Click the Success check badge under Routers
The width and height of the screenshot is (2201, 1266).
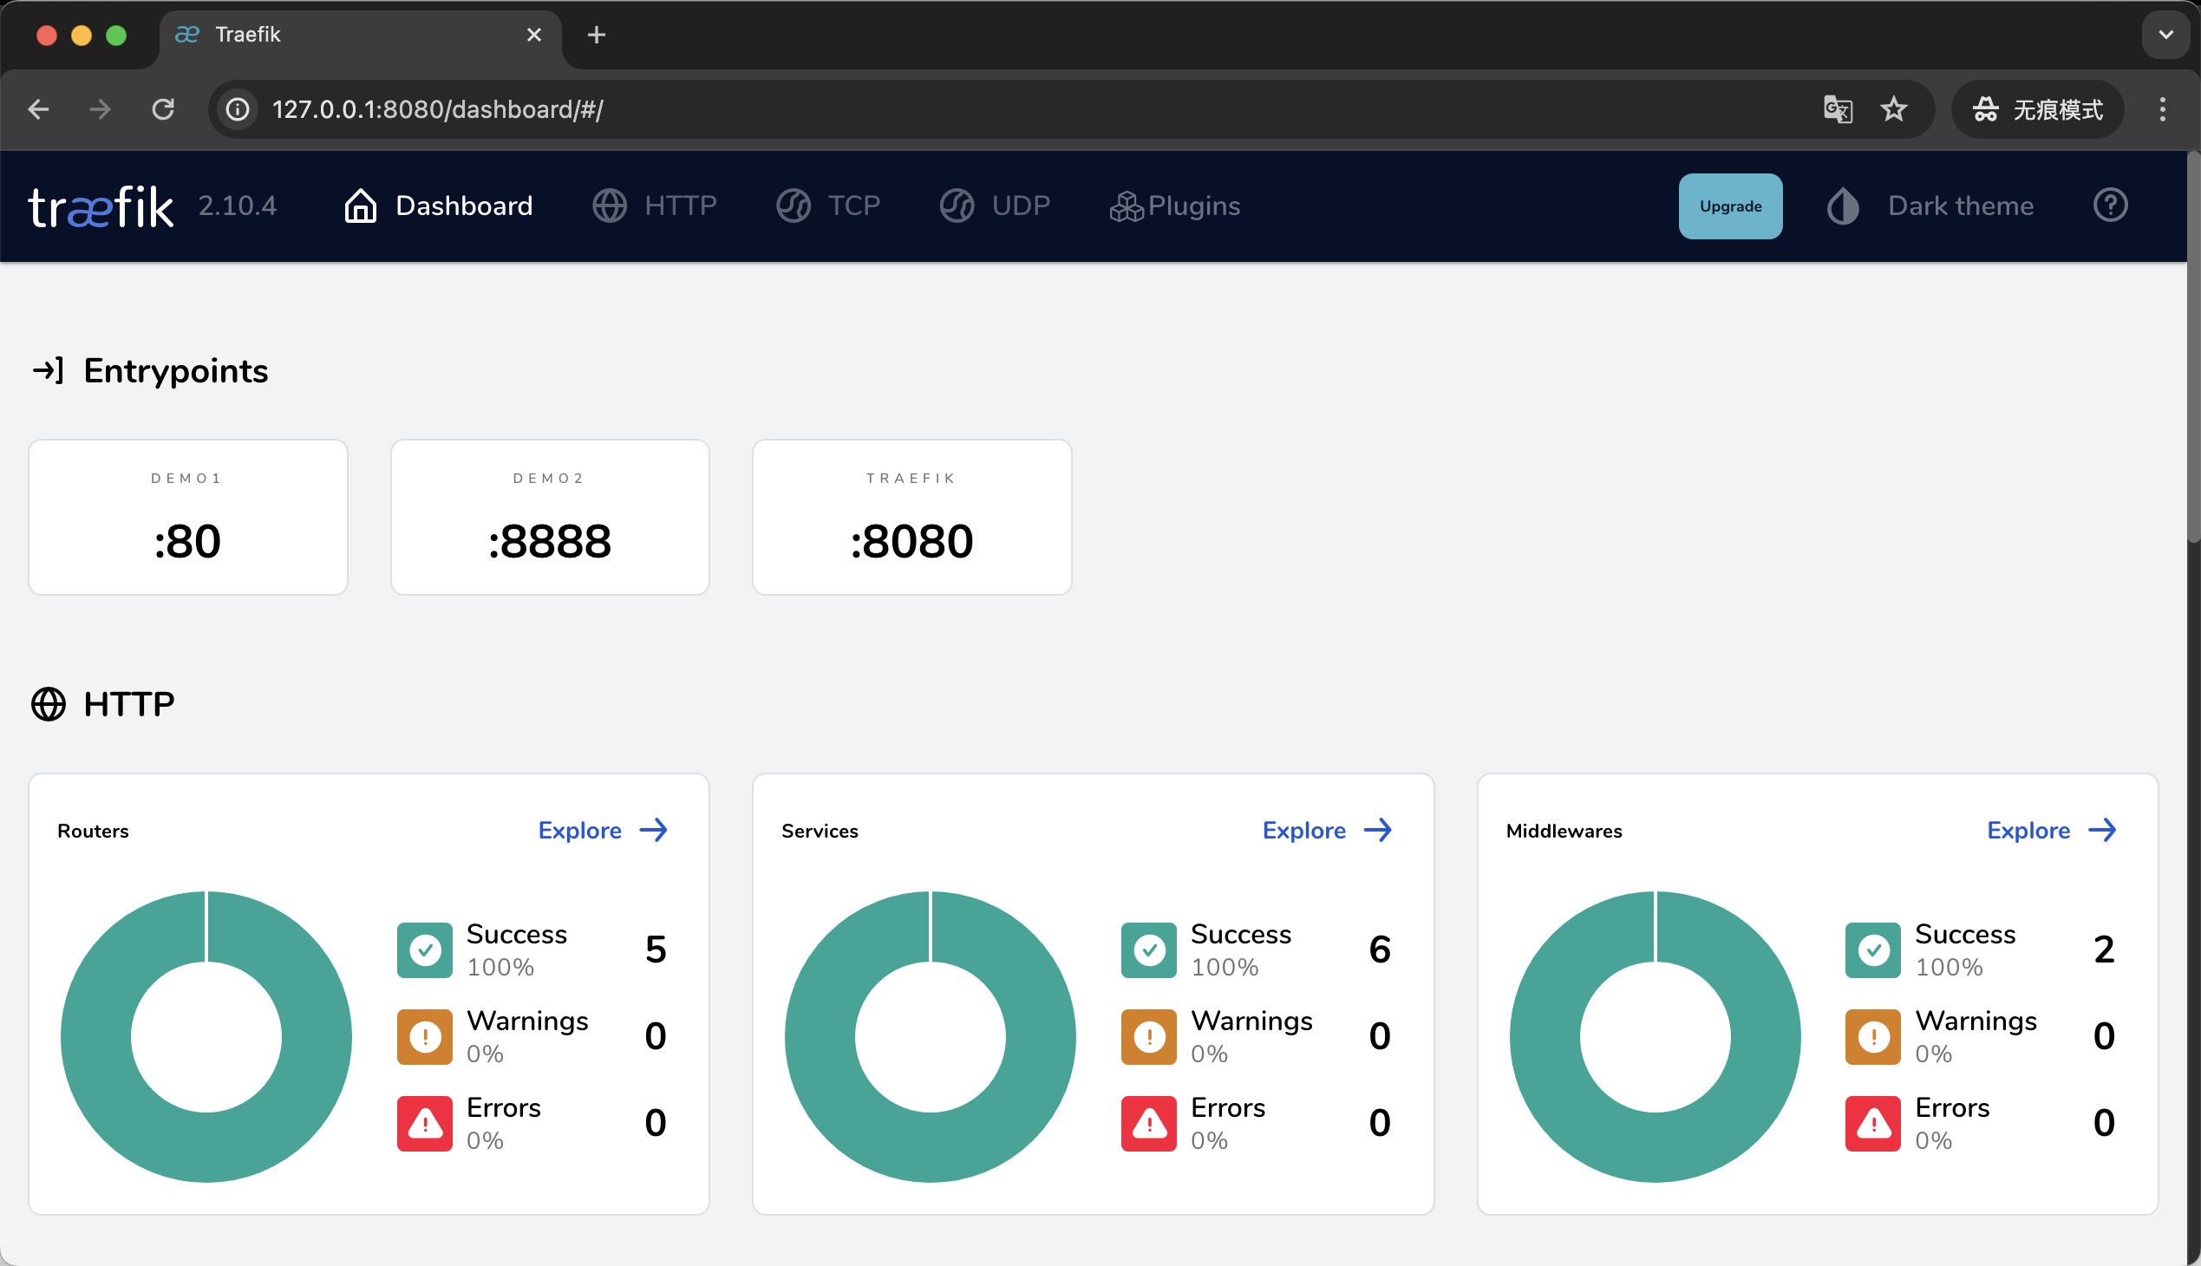coord(424,949)
